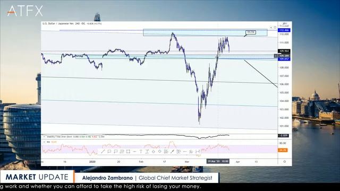Image resolution: width=340 pixels, height=191 pixels.
Task: Click the 111.718 price callout label
Action: click(251, 32)
